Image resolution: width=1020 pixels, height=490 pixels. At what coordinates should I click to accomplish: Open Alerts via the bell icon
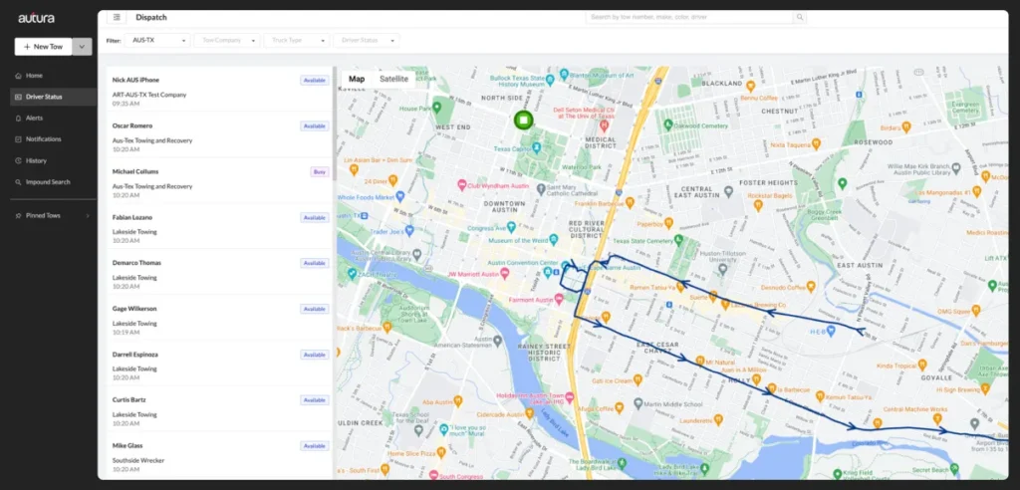(x=17, y=118)
